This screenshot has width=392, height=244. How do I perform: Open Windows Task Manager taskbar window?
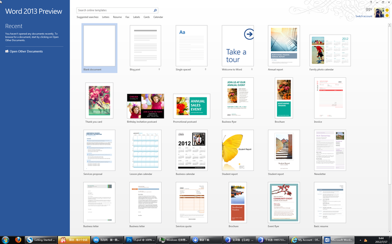click(x=173, y=240)
